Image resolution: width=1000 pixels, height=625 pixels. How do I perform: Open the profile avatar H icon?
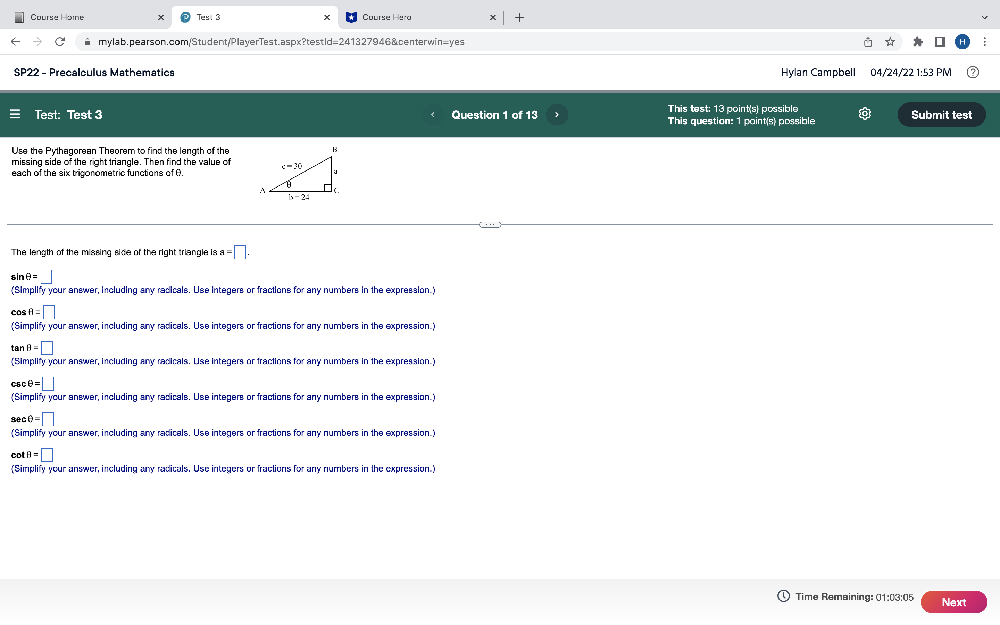(x=962, y=41)
